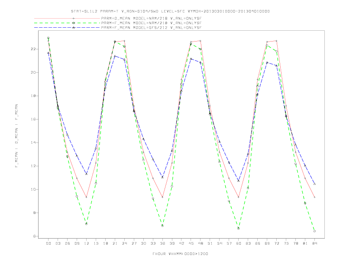Screen dimensions: 343x265
Task: Click x-axis forecast hour label 48
Action: click(201, 243)
